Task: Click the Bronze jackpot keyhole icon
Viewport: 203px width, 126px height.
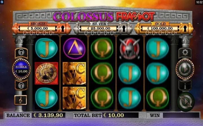Action: pos(63,28)
